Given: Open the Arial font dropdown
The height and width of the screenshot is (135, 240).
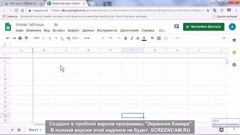Looking at the screenshot, I should tap(94, 38).
